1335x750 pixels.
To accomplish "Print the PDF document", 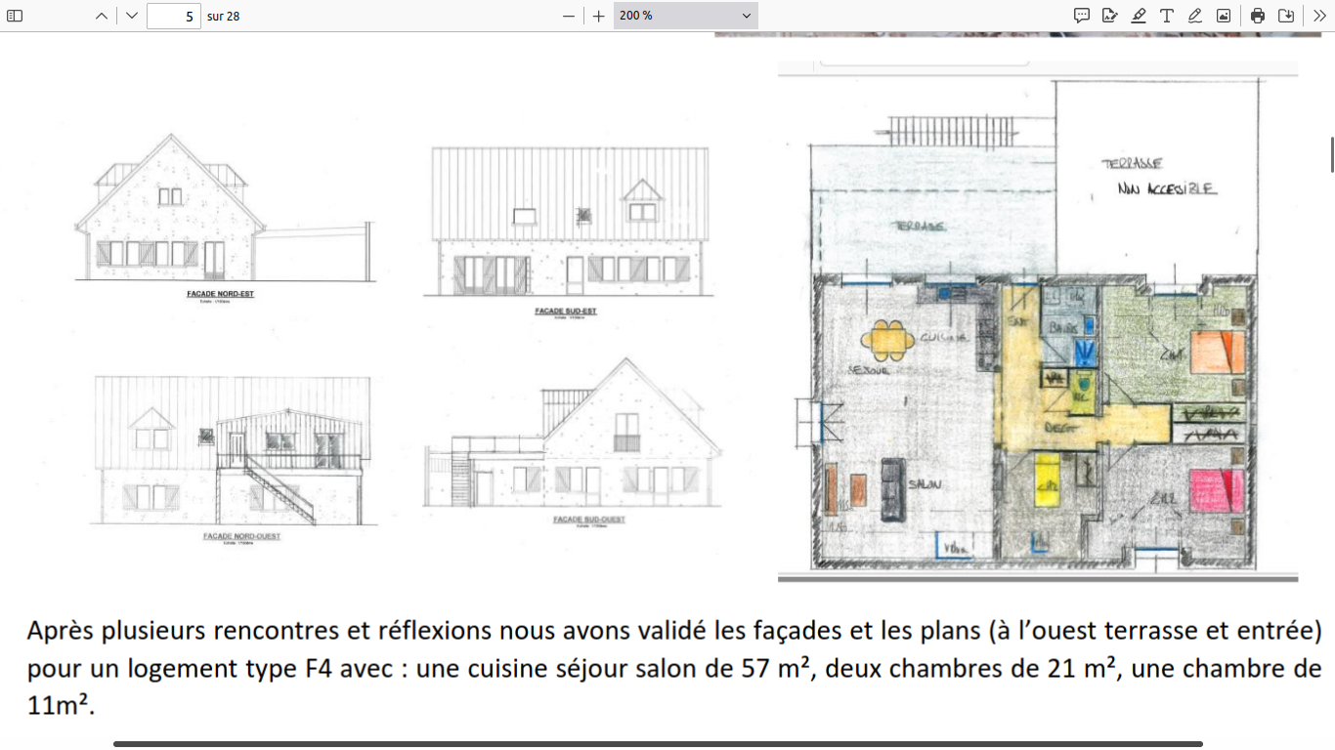I will (1258, 16).
